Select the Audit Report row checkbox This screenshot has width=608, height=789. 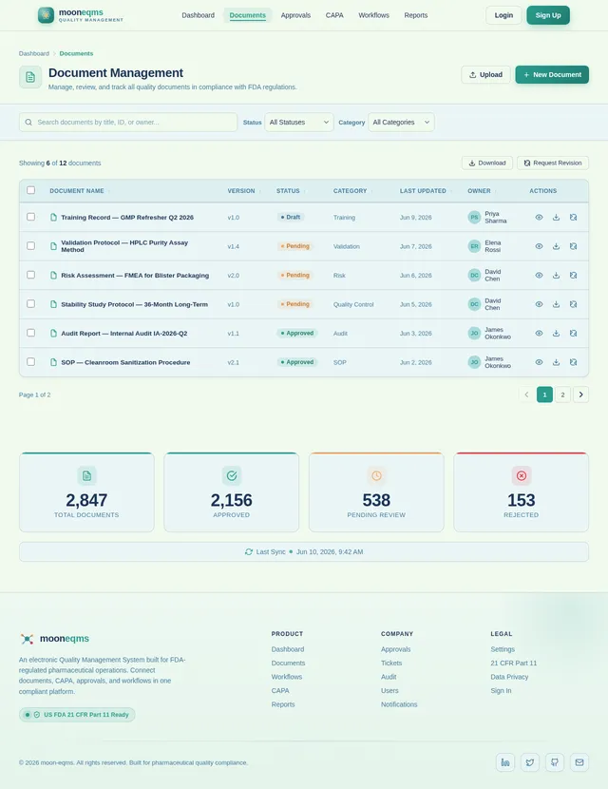coord(30,333)
